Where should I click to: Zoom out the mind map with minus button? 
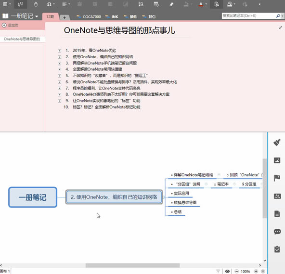point(236,271)
